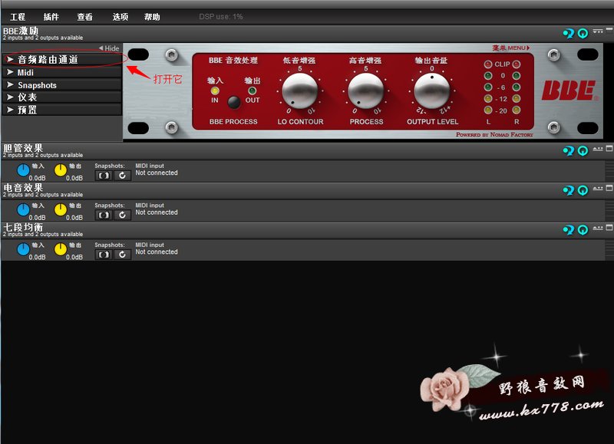The image size is (614, 444).
Task: Click the dotted-bar icon in the 电音效果 header
Action: (x=598, y=188)
